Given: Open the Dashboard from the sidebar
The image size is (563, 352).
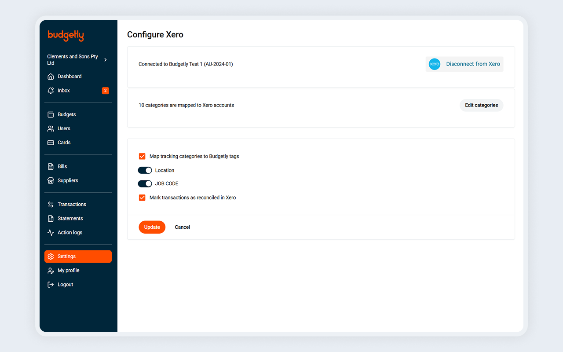Looking at the screenshot, I should [69, 76].
